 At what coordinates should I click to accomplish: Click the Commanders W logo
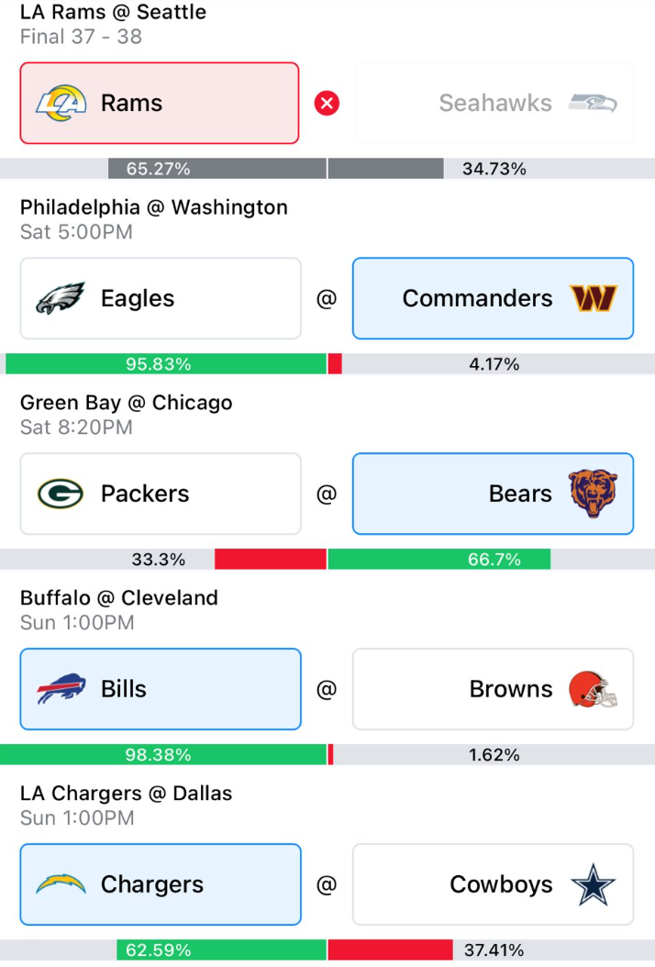(x=594, y=298)
